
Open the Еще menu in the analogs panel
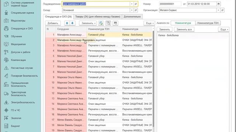[224, 29]
